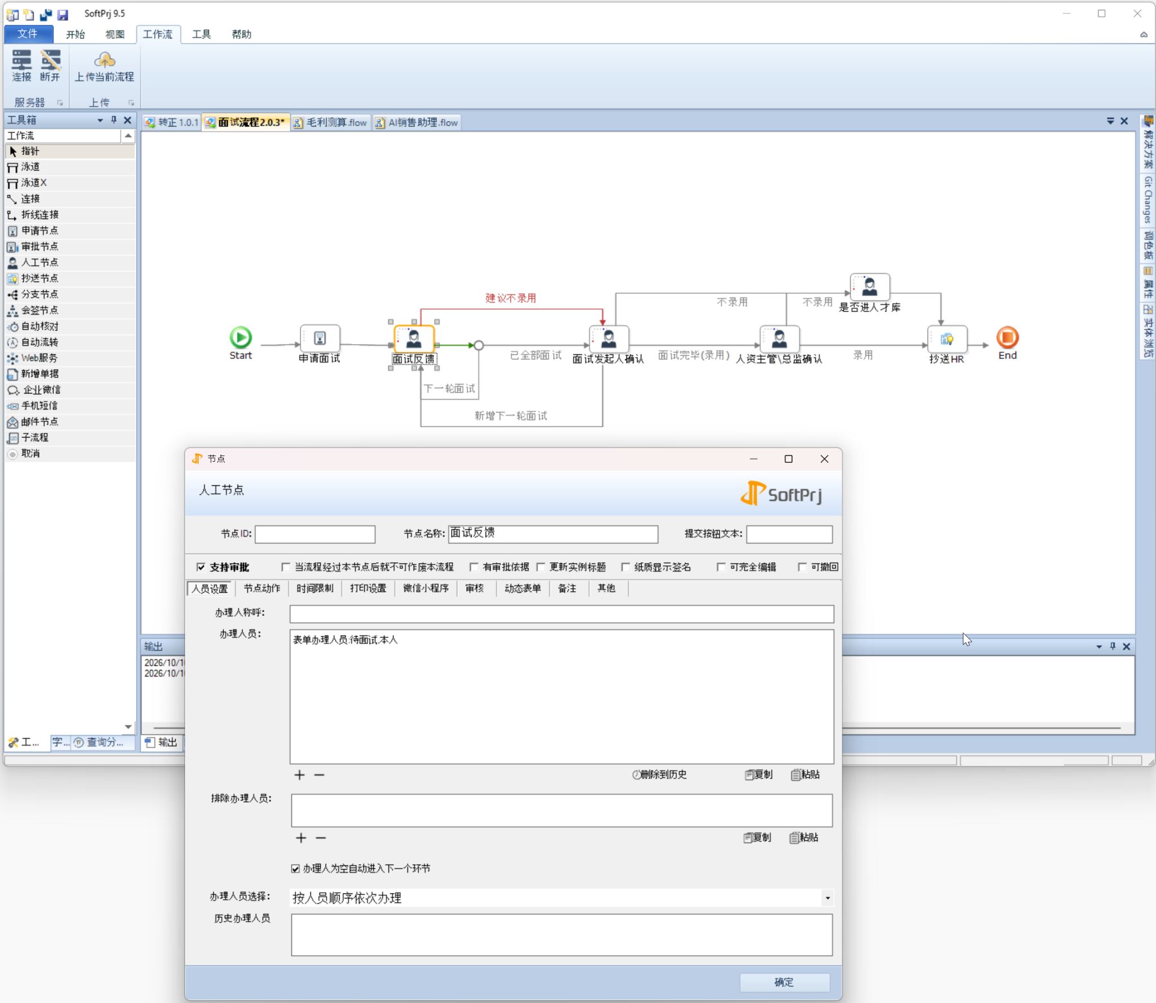The height and width of the screenshot is (1003, 1156).
Task: Expand the 服务器 group dialog launcher
Action: (x=60, y=103)
